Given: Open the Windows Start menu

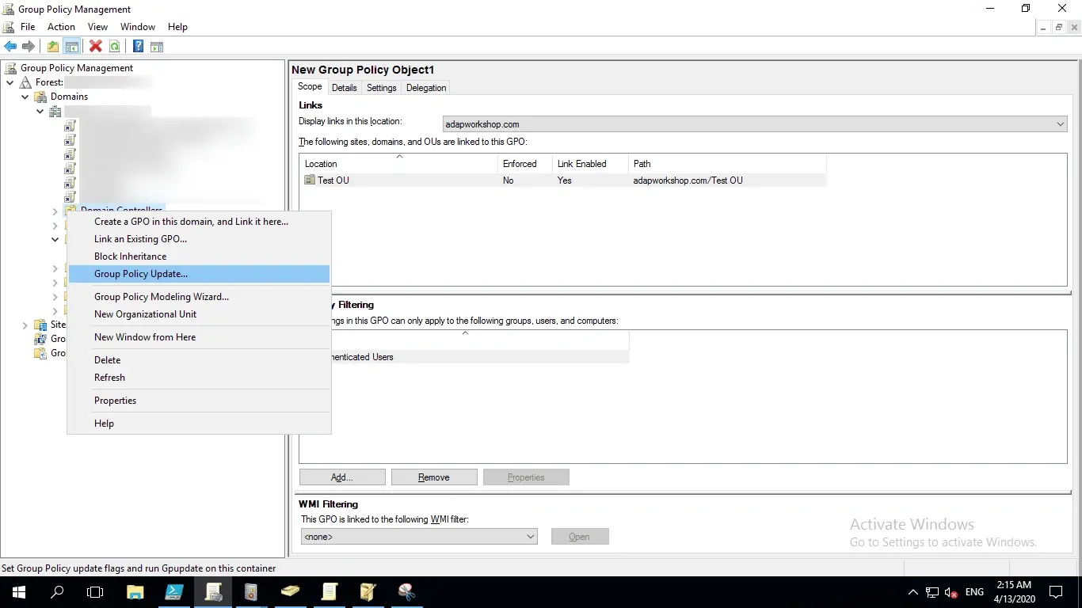Looking at the screenshot, I should [x=18, y=591].
